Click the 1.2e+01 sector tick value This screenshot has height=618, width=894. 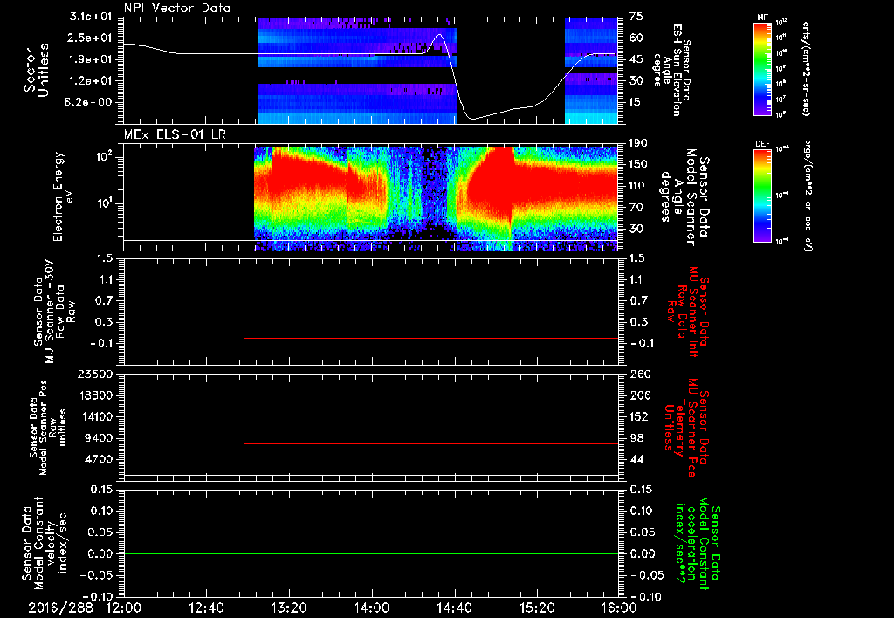91,81
